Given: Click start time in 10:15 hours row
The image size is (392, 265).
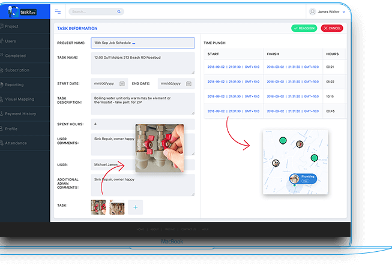Looking at the screenshot, I should 234,97.
